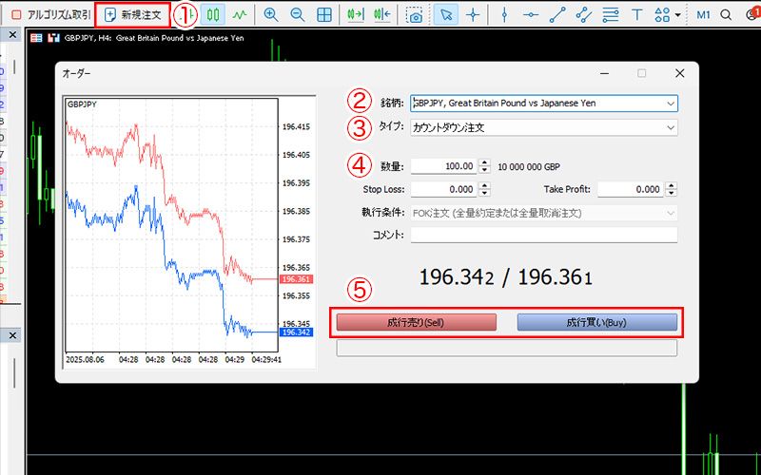Click the red 196.361 ask price label
This screenshot has width=761, height=475.
tap(297, 279)
